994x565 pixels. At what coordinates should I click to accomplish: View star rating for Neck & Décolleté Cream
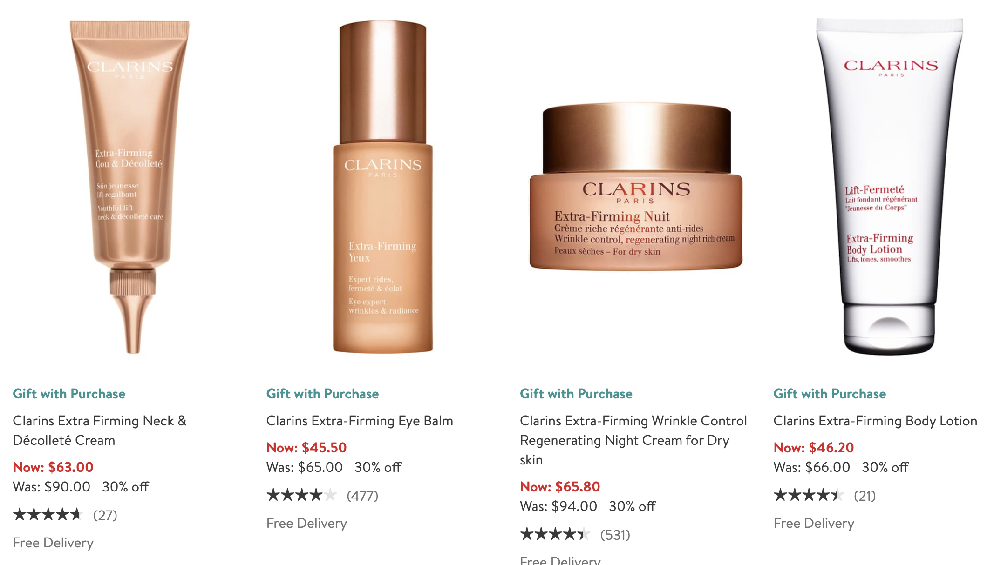click(x=48, y=515)
